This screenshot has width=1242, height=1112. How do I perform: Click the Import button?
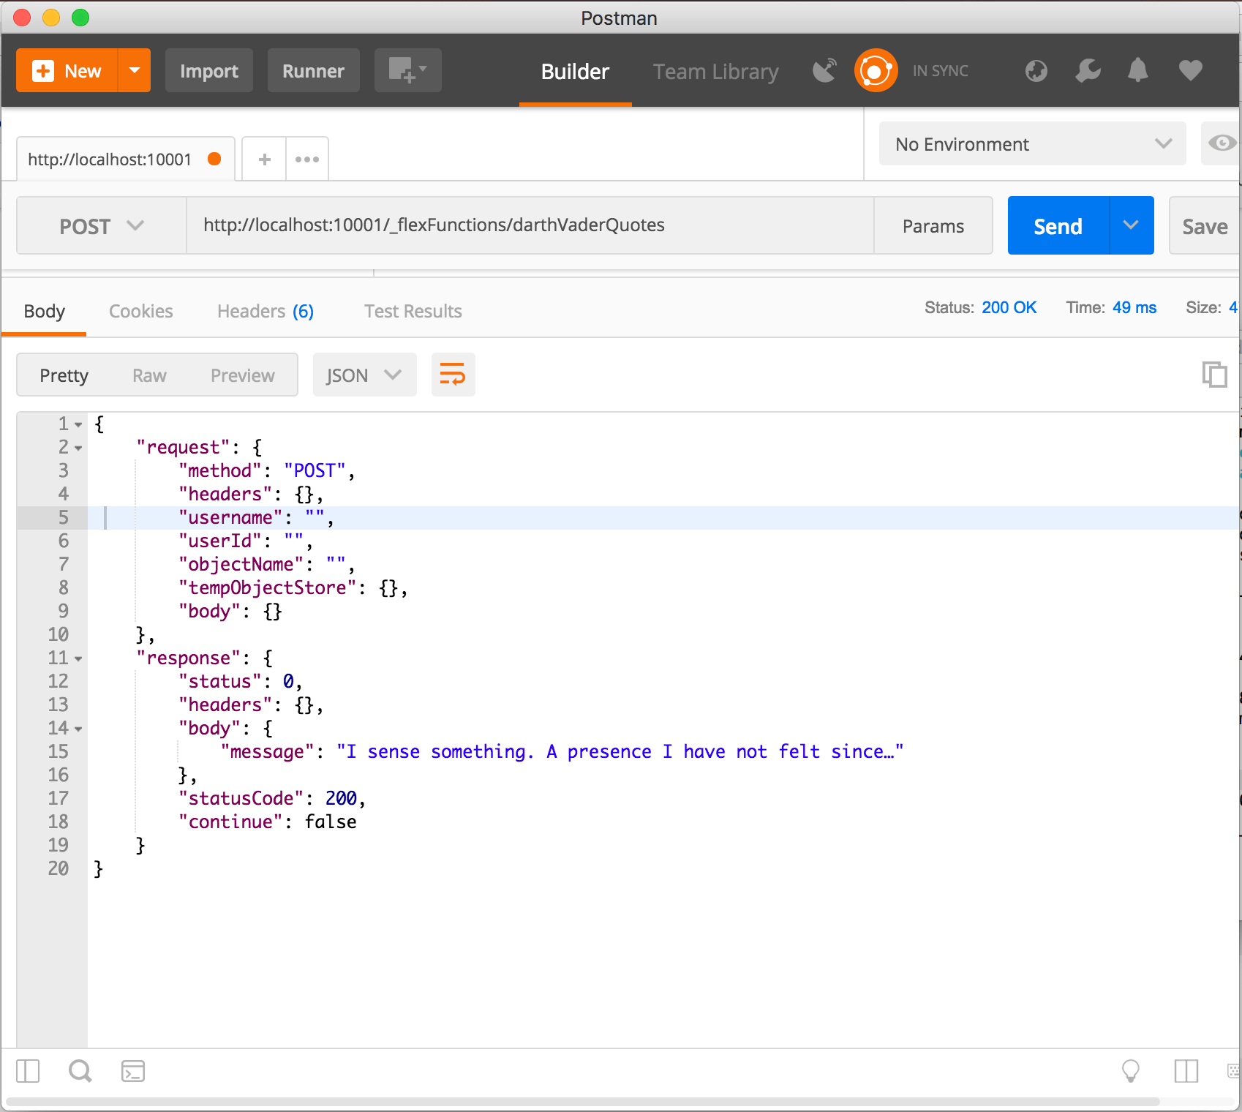tap(208, 71)
